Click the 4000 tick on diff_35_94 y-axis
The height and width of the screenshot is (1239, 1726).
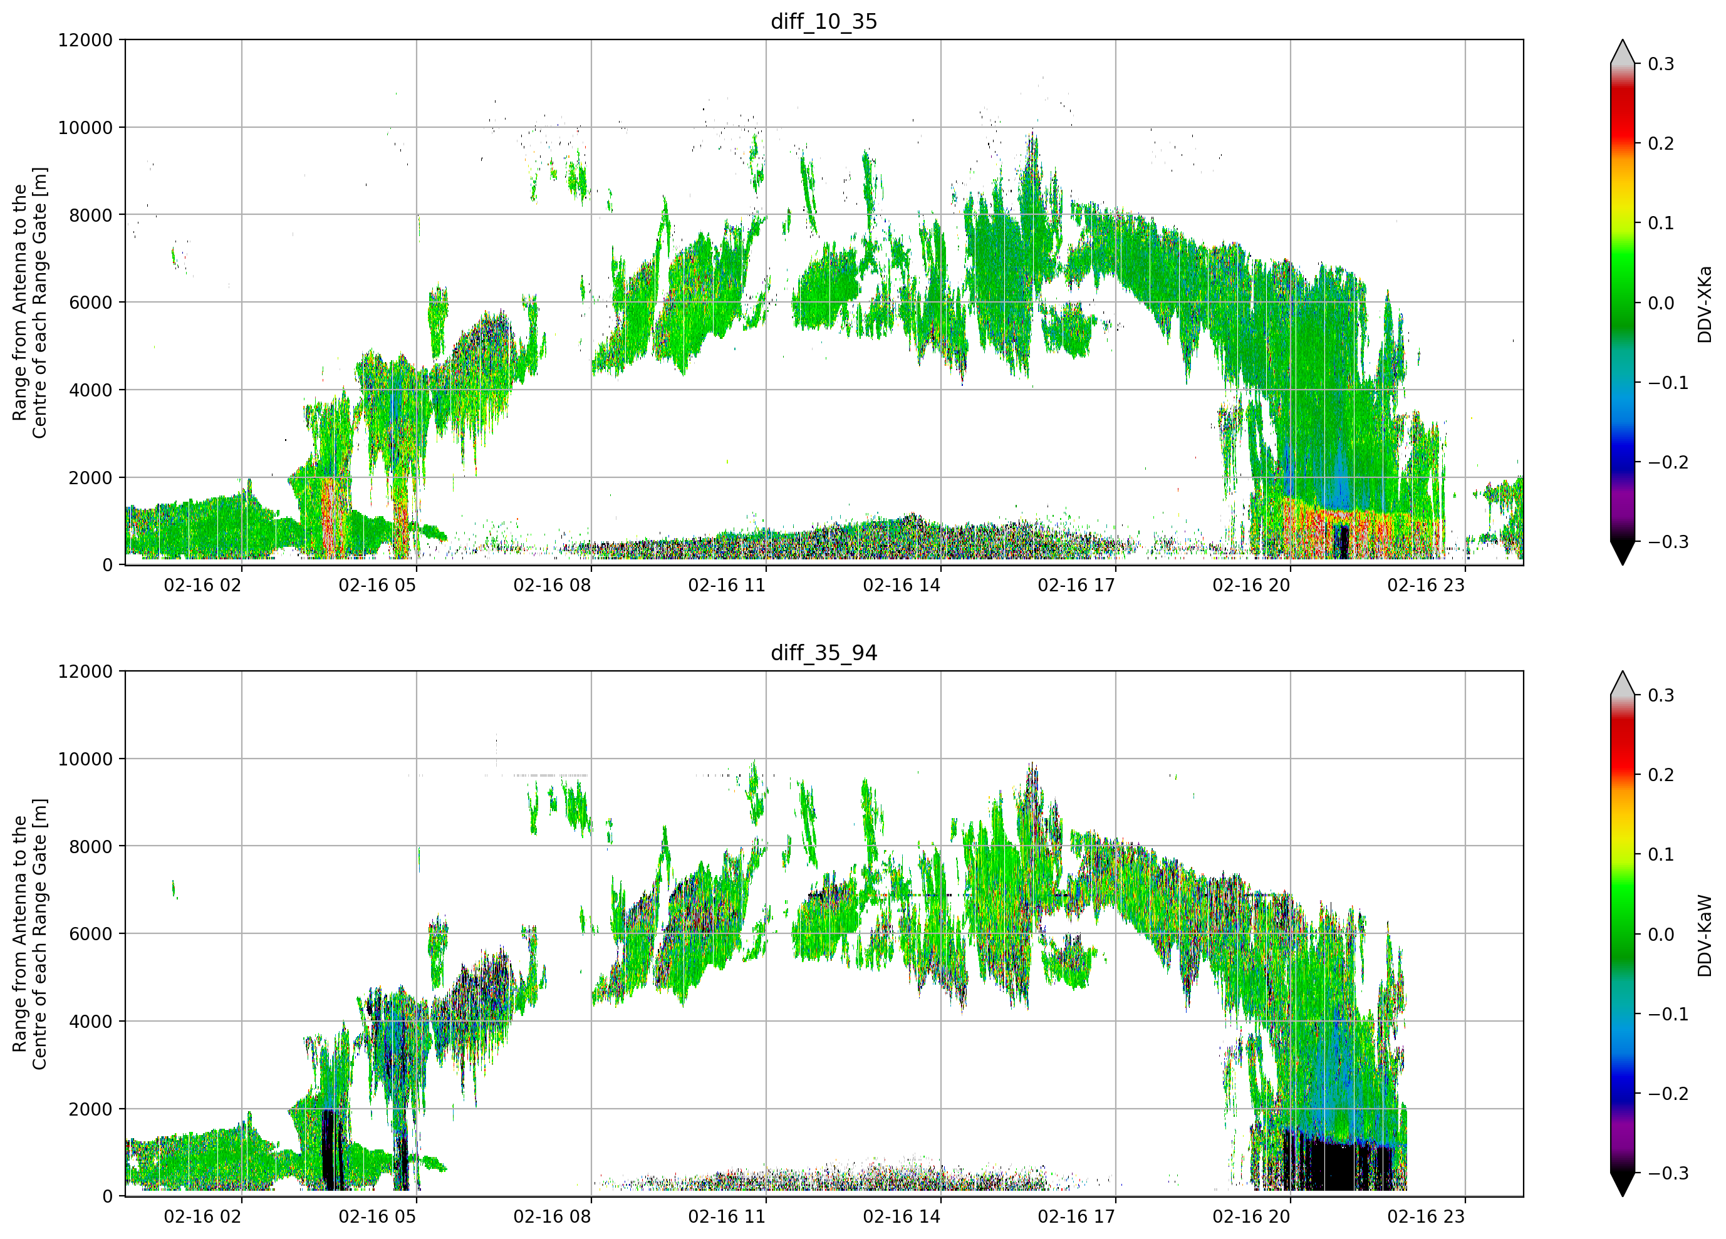(91, 1022)
